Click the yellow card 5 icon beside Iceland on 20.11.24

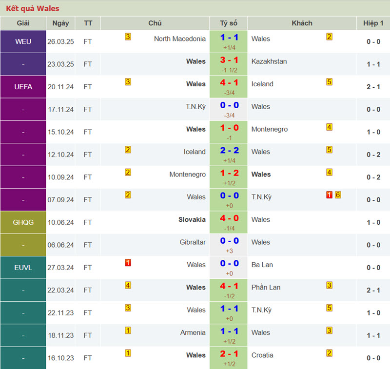(x=329, y=82)
